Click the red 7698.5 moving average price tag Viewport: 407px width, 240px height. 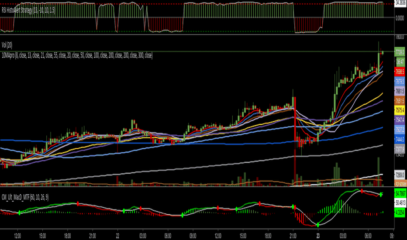point(400,72)
